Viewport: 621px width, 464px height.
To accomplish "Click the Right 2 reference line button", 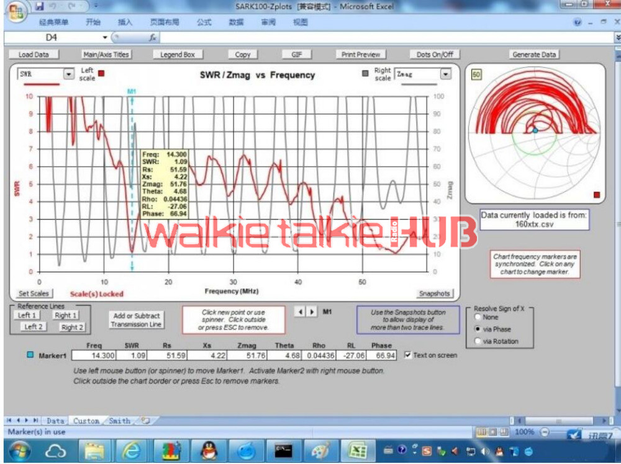I will point(72,327).
